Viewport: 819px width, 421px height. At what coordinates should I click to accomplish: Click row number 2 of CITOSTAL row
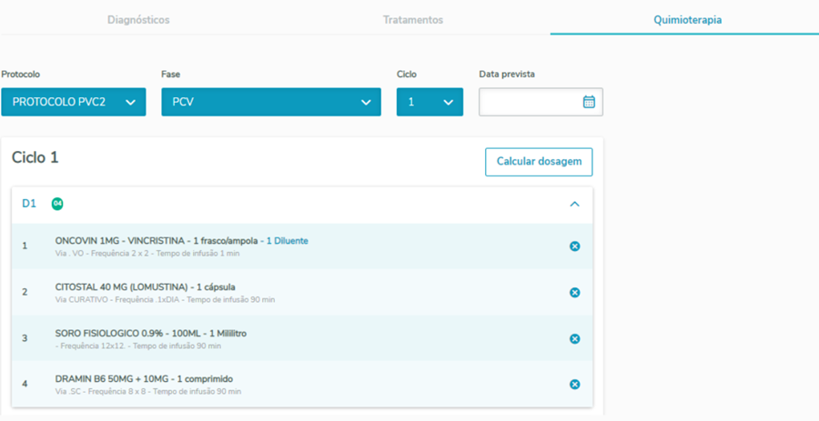pyautogui.click(x=25, y=293)
